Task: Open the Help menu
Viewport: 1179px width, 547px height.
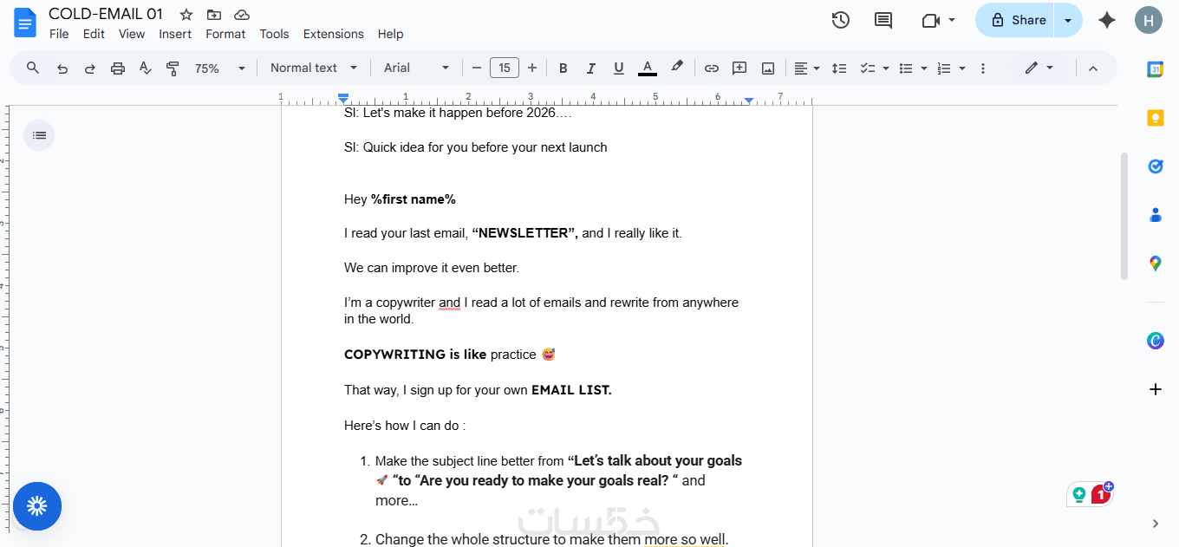Action: (x=391, y=34)
